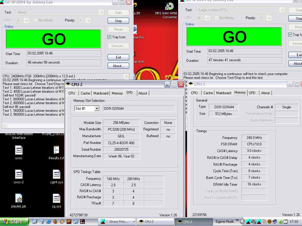The height and width of the screenshot is (226, 302).
Task: Stop the Blend stress test
Action: (x=118, y=21)
